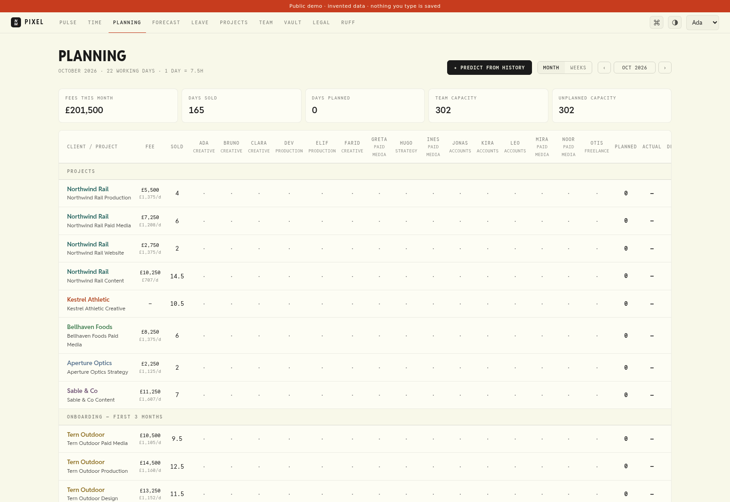The height and width of the screenshot is (502, 730).
Task: Navigate to the Pulse tab
Action: (68, 22)
